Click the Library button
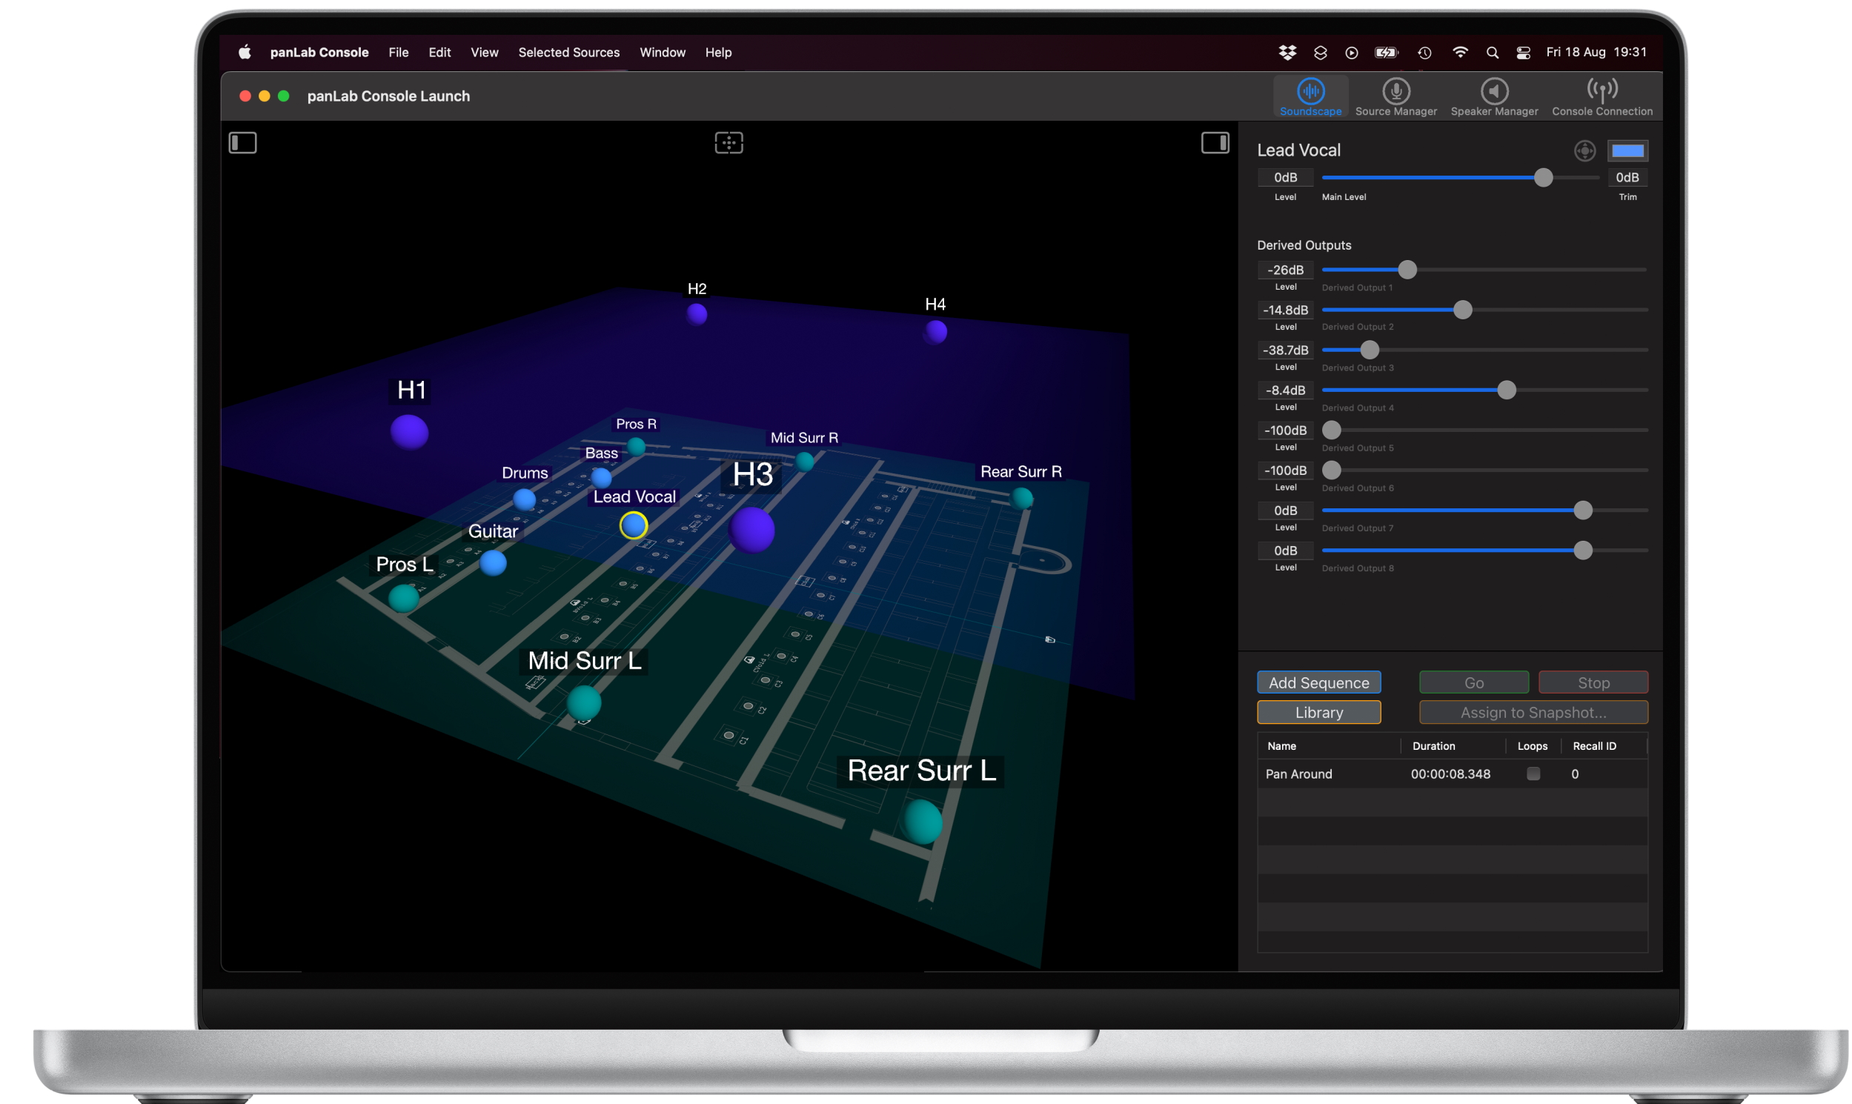1852x1104 pixels. click(x=1318, y=713)
